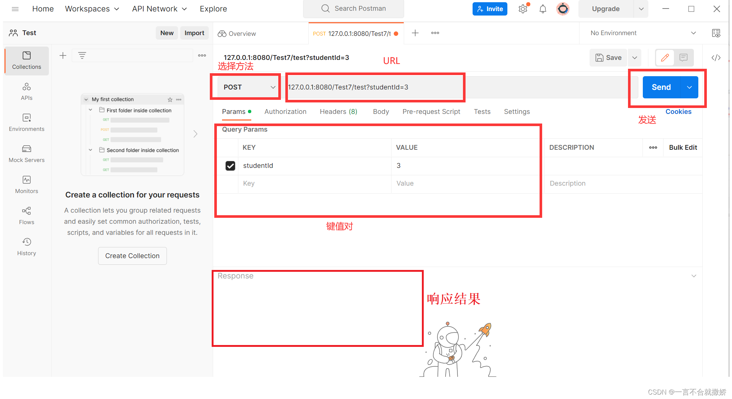Open the Headers (8) tab
Viewport: 732px width, 399px height.
(339, 112)
